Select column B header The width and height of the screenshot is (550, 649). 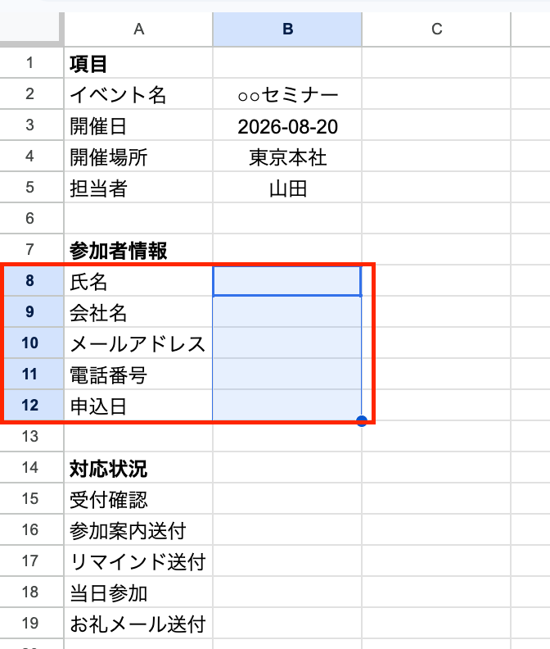point(287,29)
